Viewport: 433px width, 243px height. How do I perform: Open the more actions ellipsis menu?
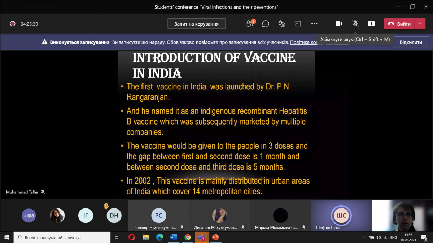click(314, 24)
